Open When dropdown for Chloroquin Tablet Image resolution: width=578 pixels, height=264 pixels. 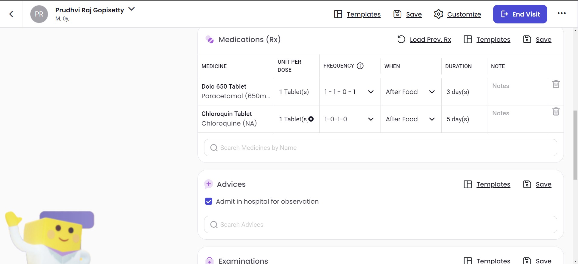click(432, 119)
